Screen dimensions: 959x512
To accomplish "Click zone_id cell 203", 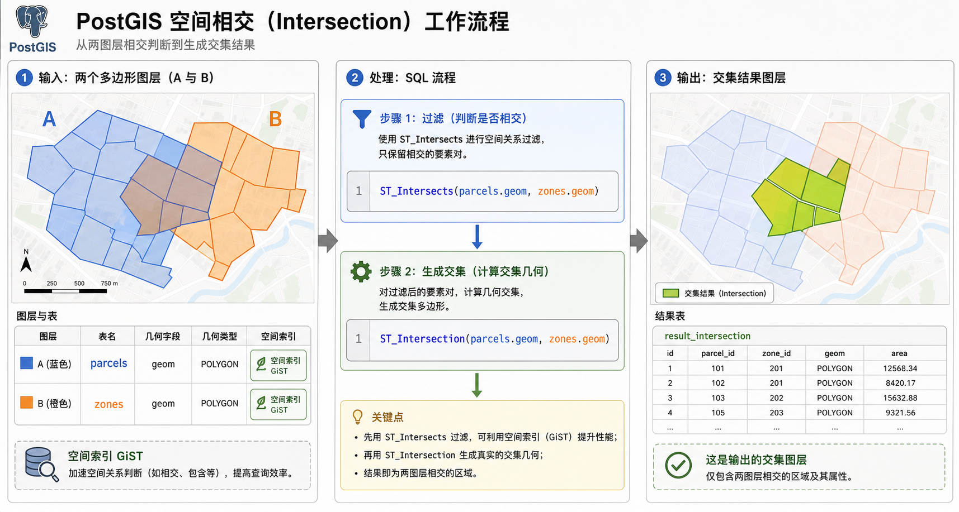I will pyautogui.click(x=776, y=413).
